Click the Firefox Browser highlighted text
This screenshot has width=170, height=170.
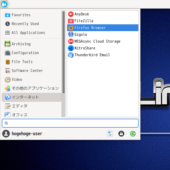90,28
